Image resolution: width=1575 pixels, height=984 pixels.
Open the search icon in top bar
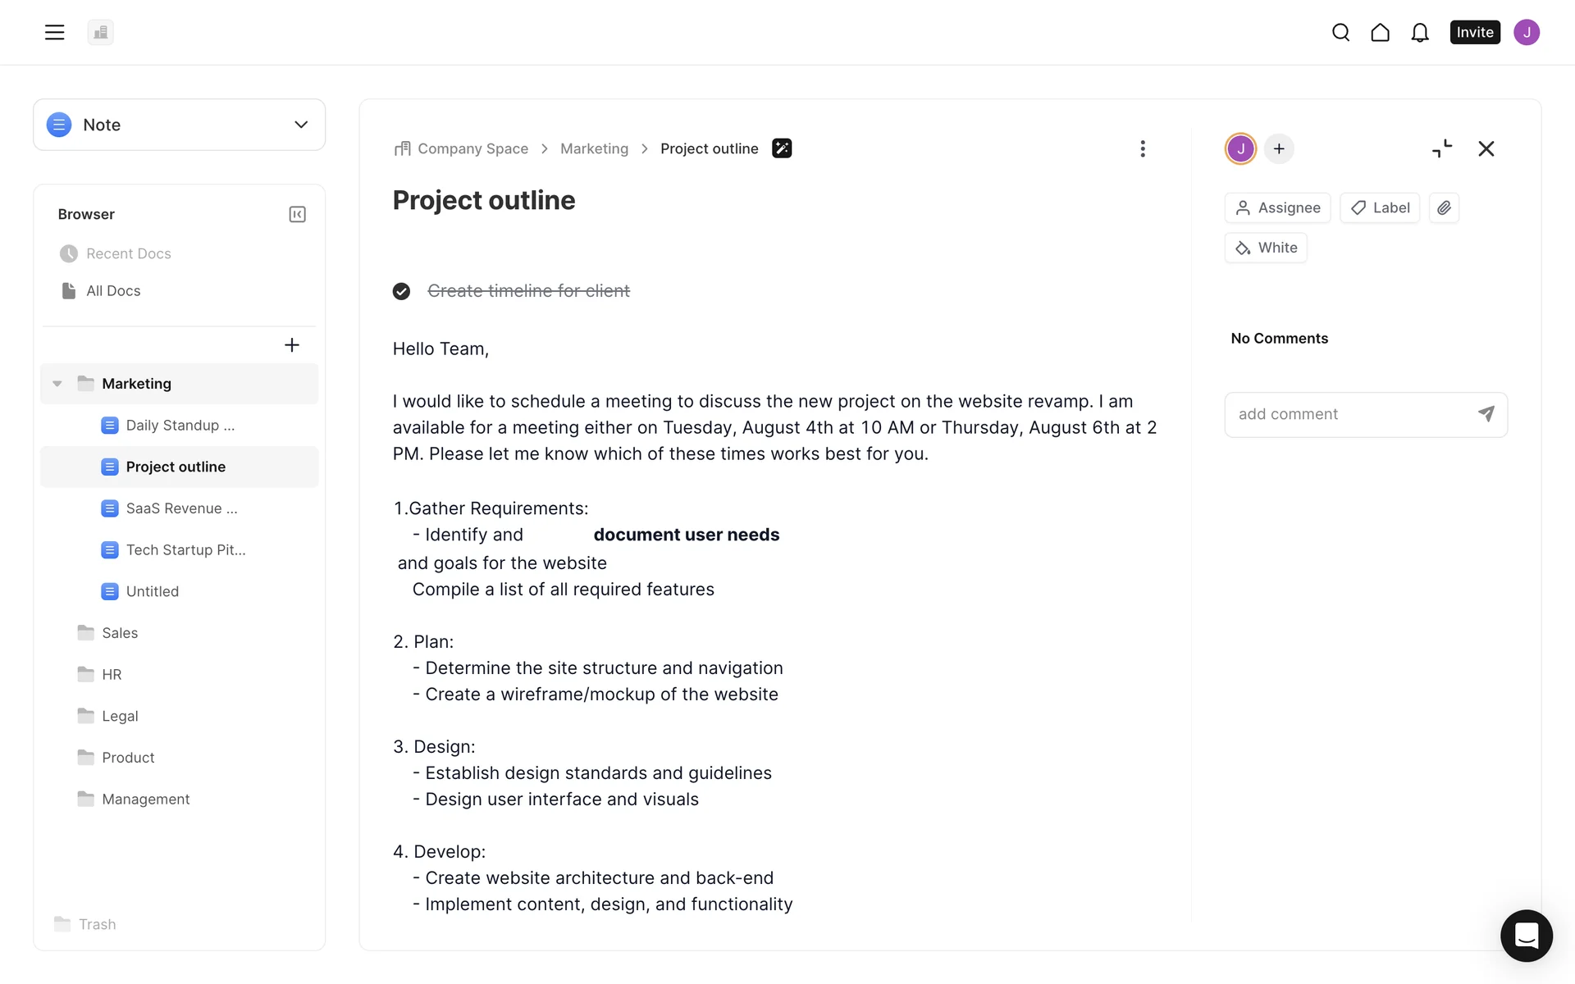coord(1340,32)
